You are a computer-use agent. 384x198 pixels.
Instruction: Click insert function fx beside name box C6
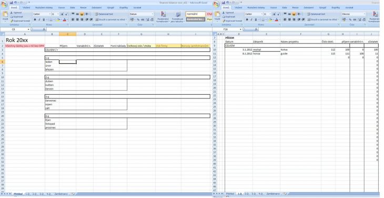44,29
